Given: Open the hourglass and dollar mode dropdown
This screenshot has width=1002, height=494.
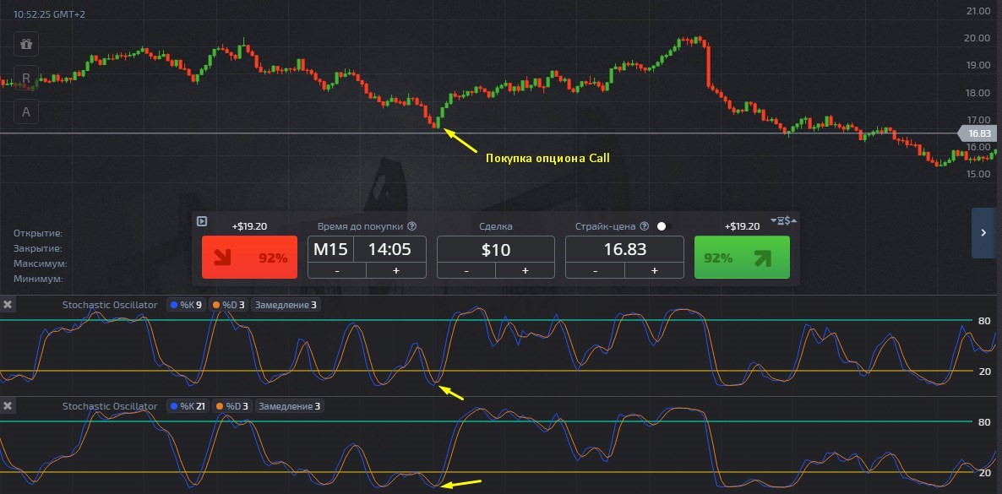Looking at the screenshot, I should pos(783,221).
